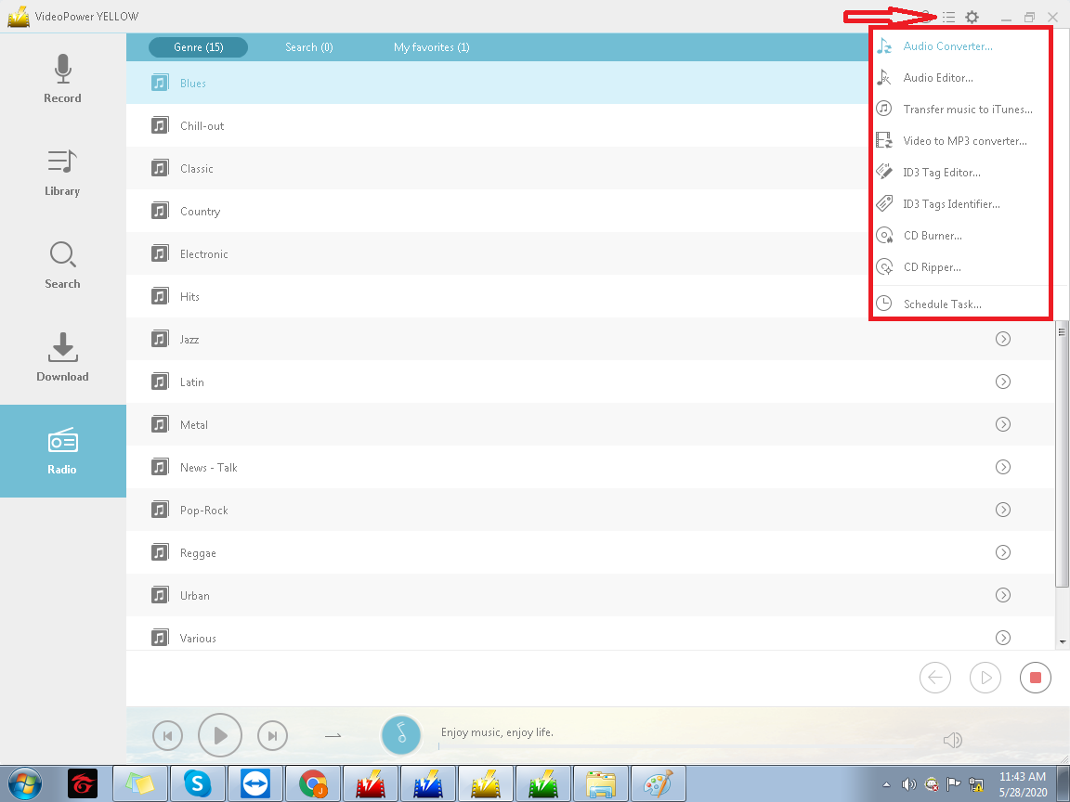
Task: Expand the Metal genre arrow
Action: 1003,425
